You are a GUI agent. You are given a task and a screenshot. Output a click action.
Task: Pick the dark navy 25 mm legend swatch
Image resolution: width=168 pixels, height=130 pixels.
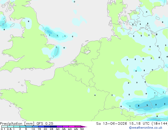[x=54, y=127]
